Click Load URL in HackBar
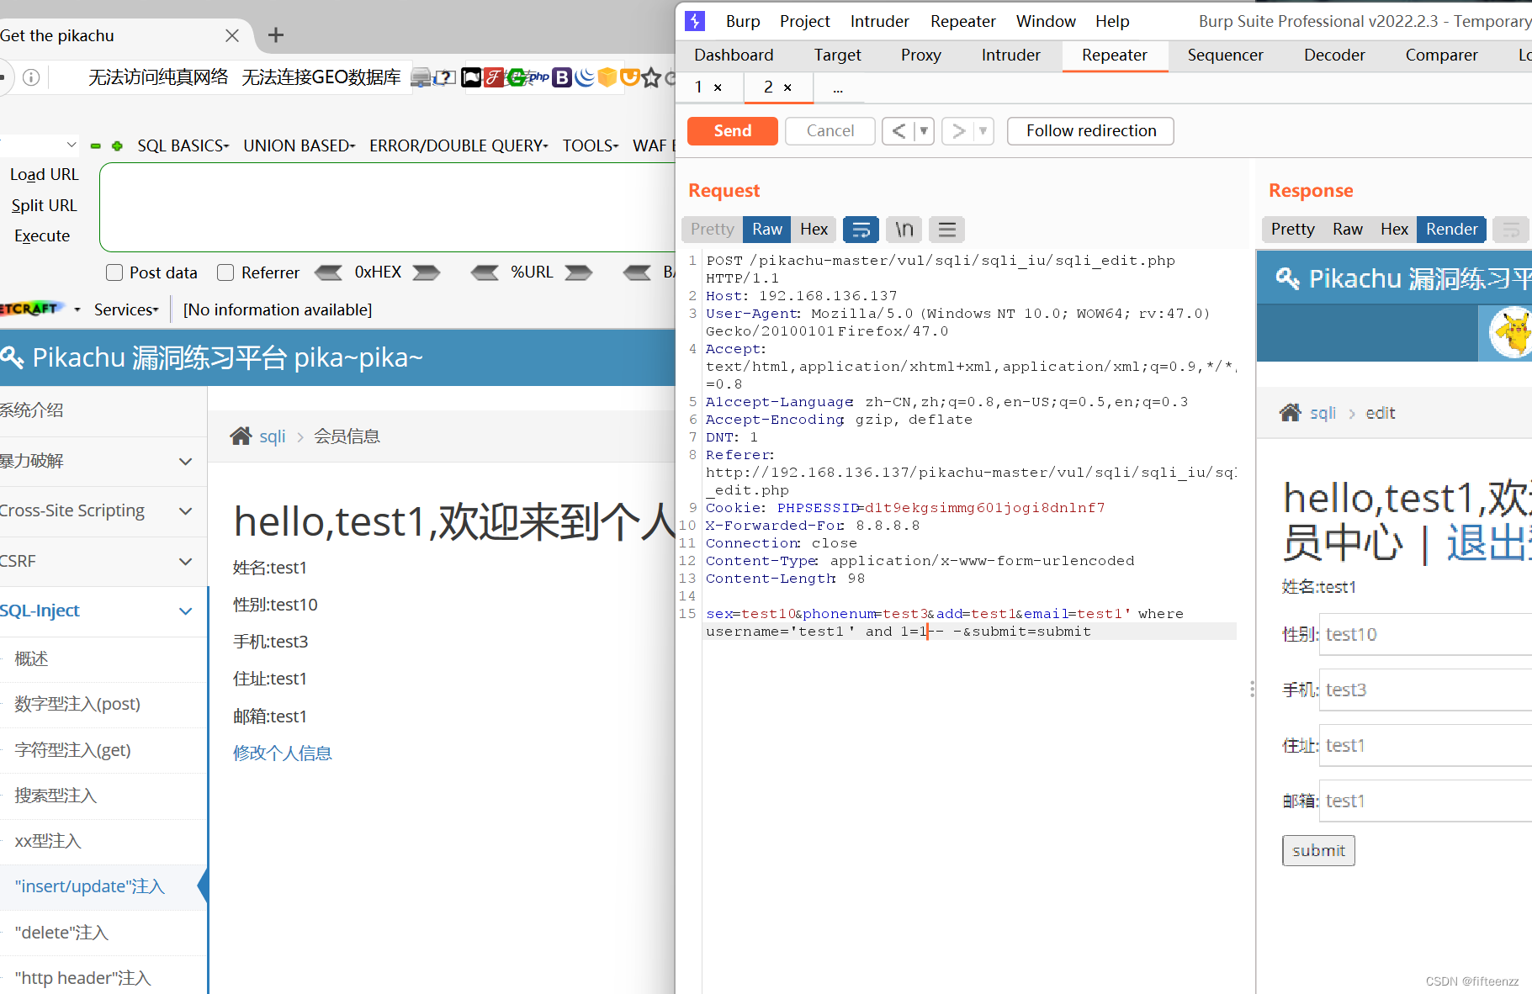Image resolution: width=1532 pixels, height=994 pixels. click(x=44, y=174)
